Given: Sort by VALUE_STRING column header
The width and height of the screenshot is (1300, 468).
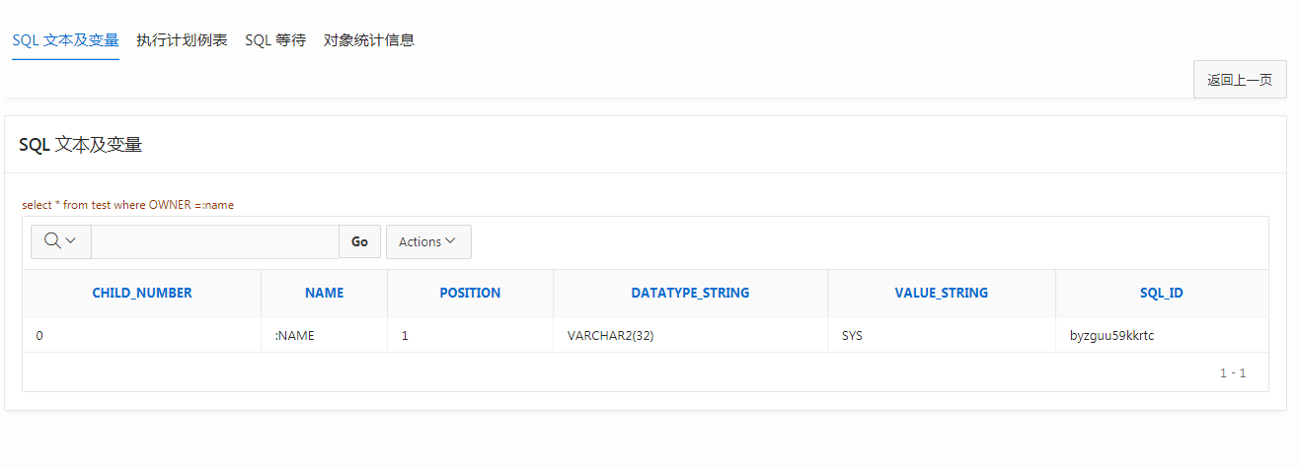Looking at the screenshot, I should click(941, 293).
